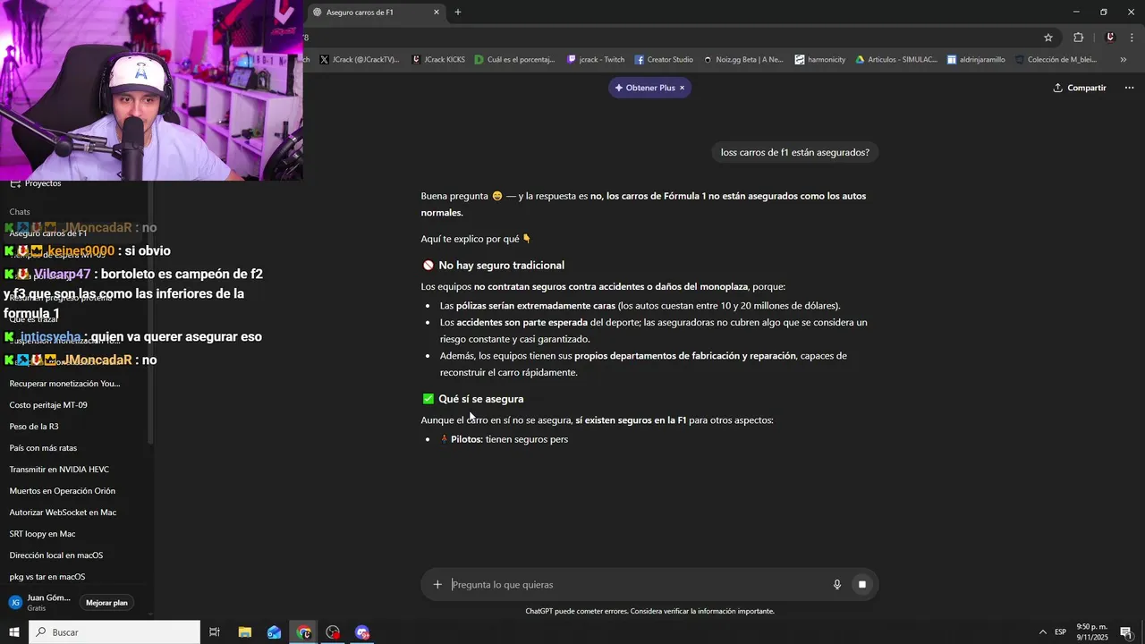Screen dimensions: 1145x644
Task: Change the ESP input language
Action: point(1060,632)
